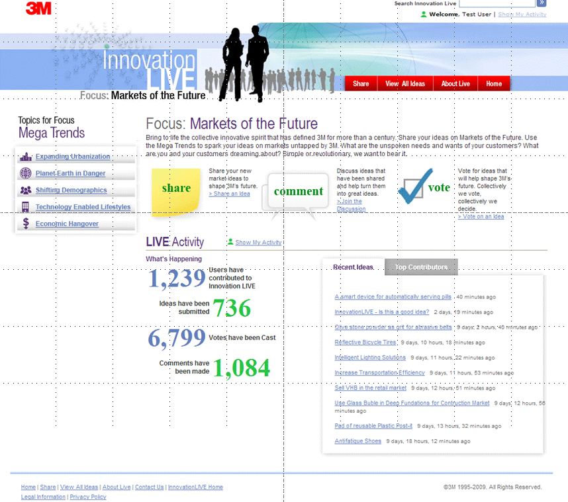Follow the Share an Idea link

[229, 194]
